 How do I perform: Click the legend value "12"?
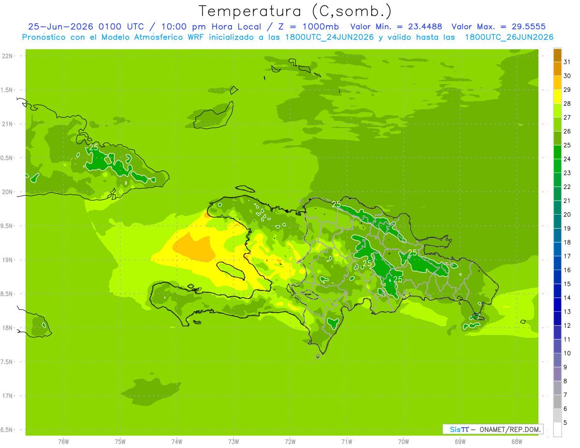(x=567, y=326)
